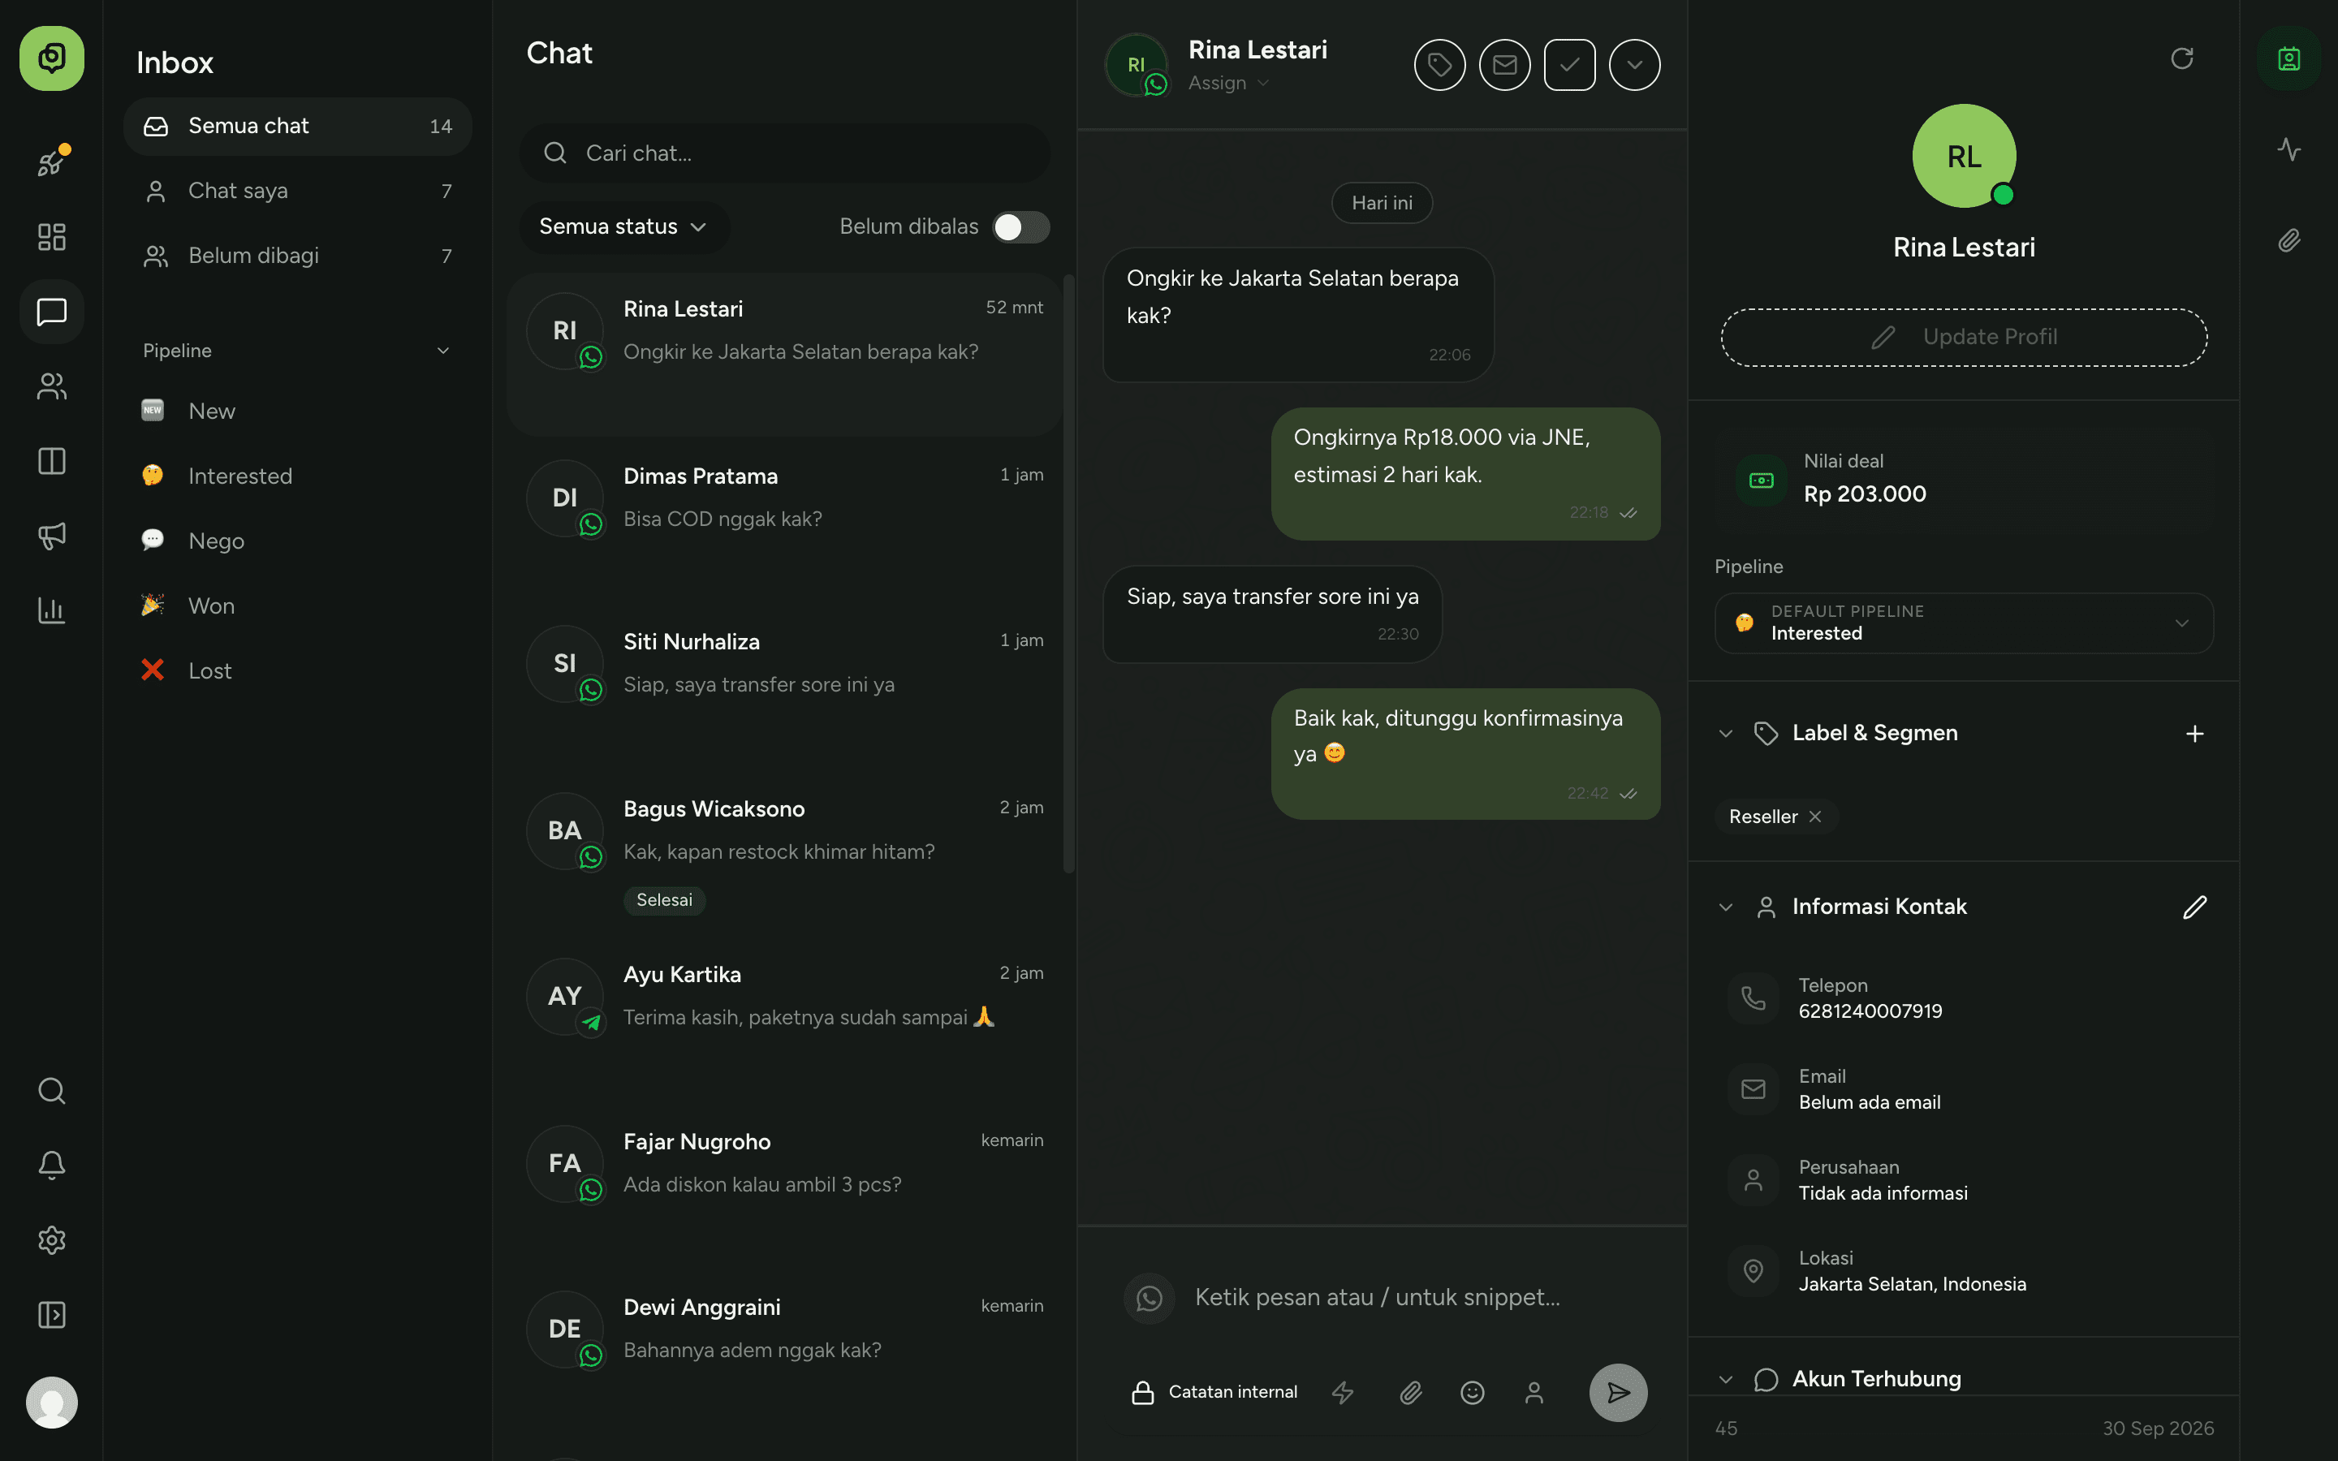Send the message with the send button

(x=1618, y=1392)
